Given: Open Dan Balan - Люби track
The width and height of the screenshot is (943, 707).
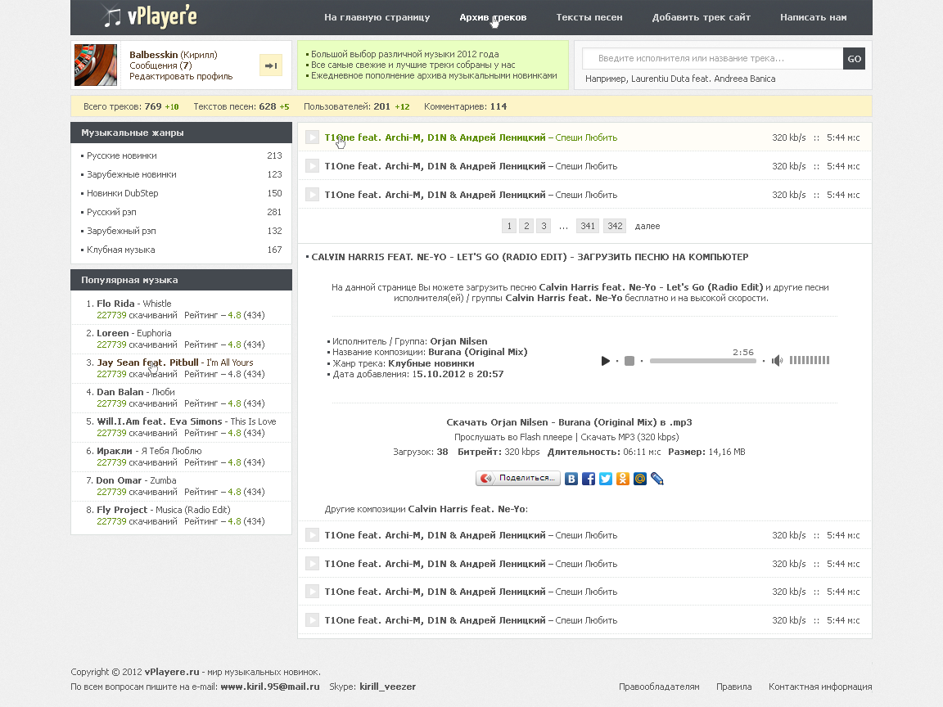Looking at the screenshot, I should 136,392.
